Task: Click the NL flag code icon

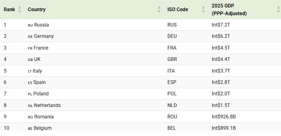Action: pos(30,106)
